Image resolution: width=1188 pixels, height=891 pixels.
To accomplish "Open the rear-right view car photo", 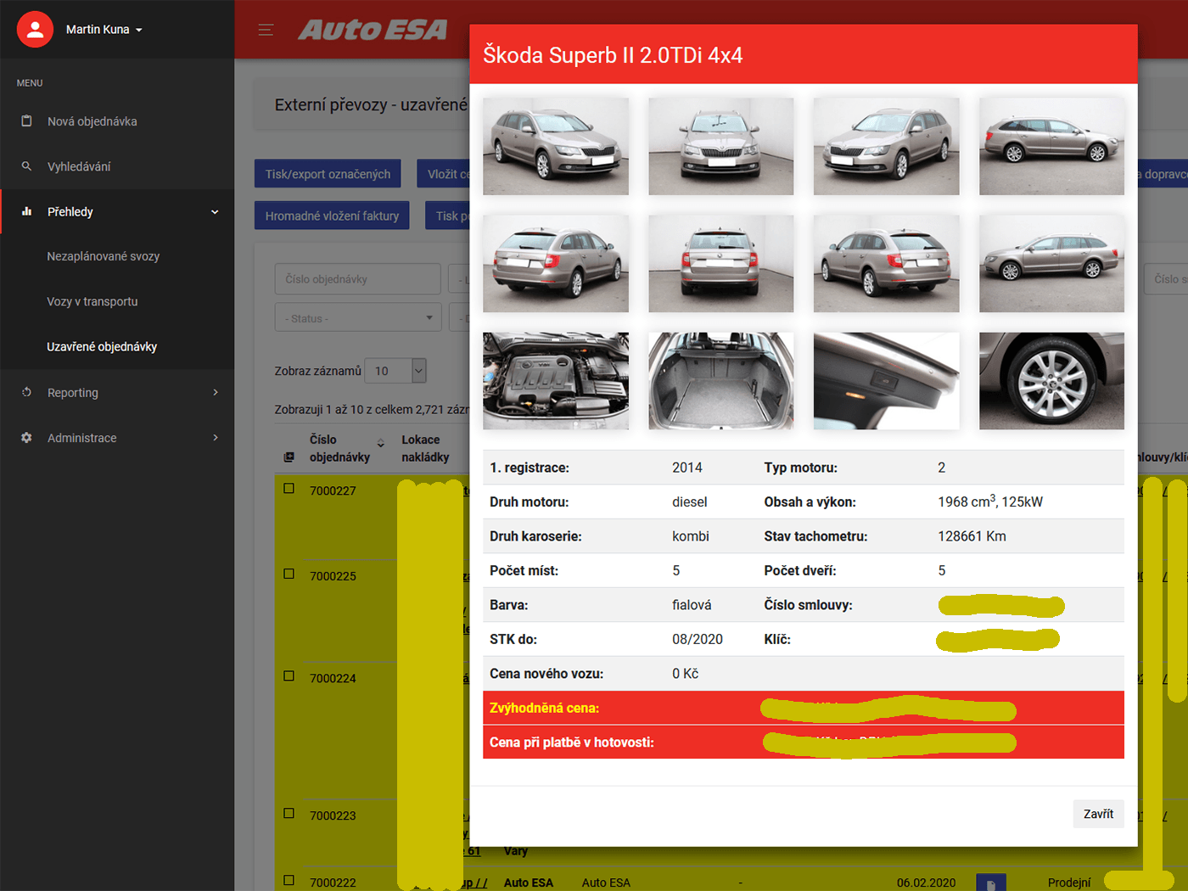I will coord(887,263).
